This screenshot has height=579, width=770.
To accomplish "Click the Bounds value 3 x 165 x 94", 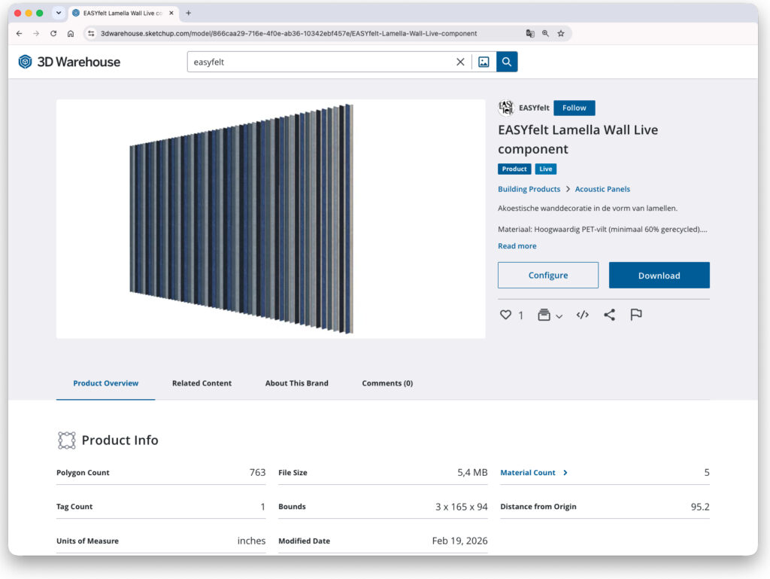I will 462,507.
